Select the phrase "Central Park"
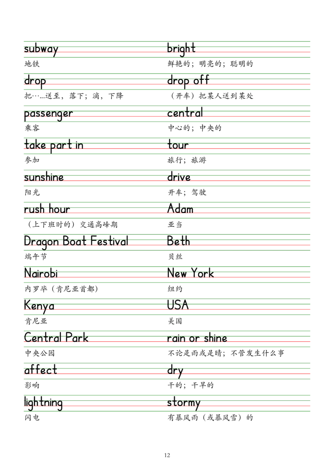The image size is (334, 473). click(57, 338)
